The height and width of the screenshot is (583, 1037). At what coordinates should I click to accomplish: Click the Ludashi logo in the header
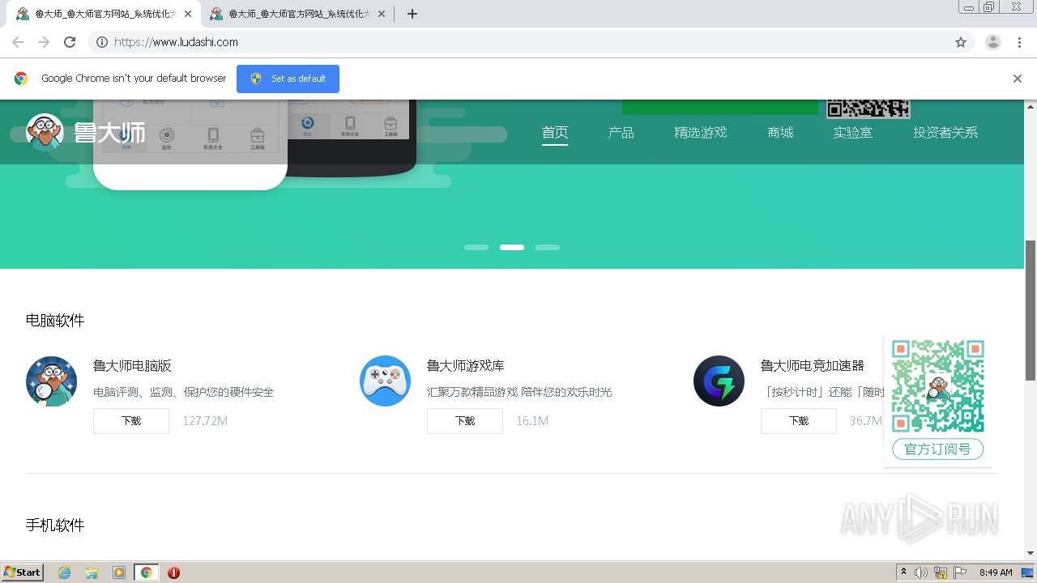(x=86, y=132)
